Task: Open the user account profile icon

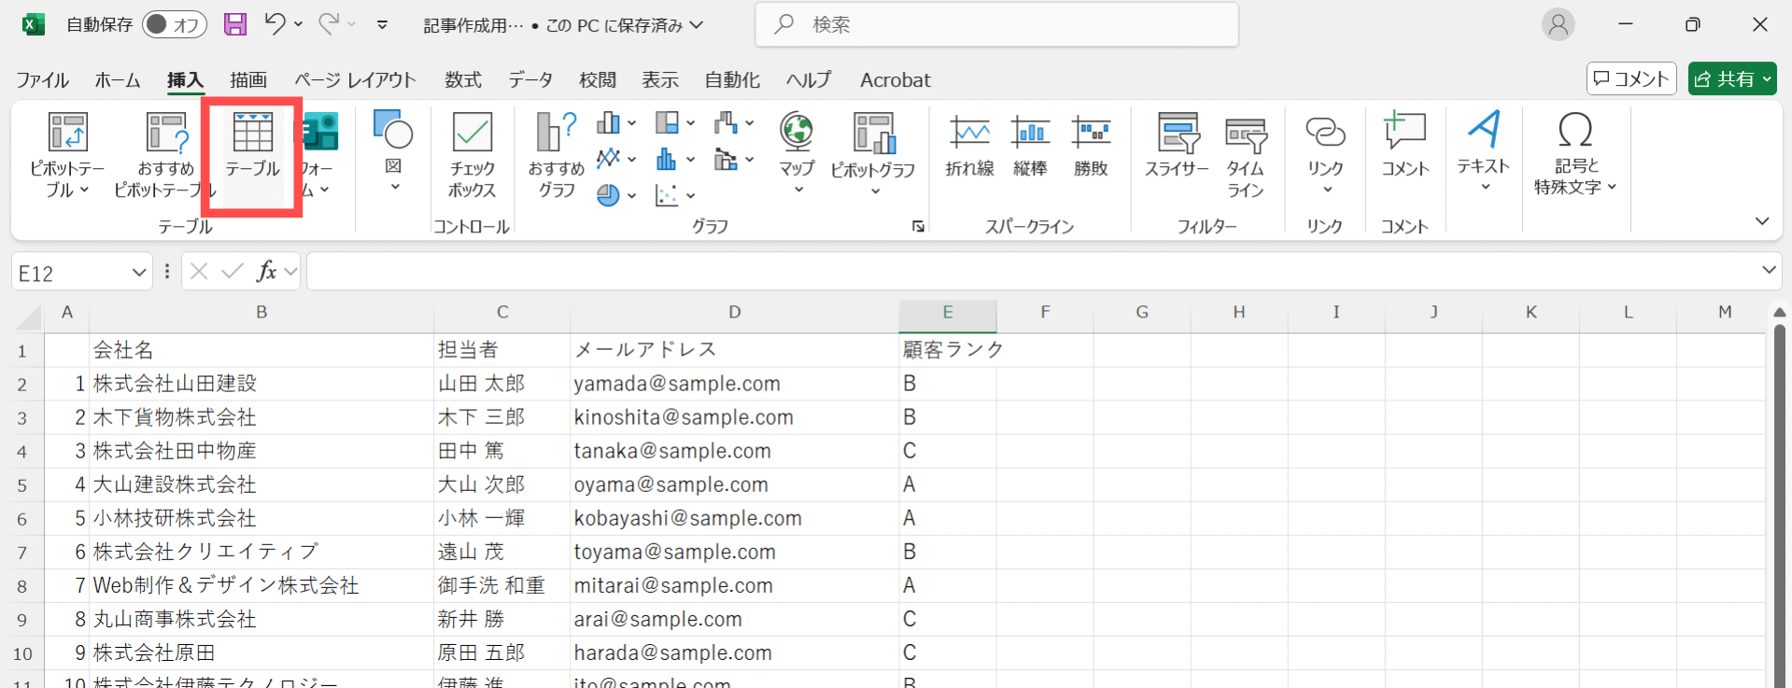Action: coord(1558,25)
